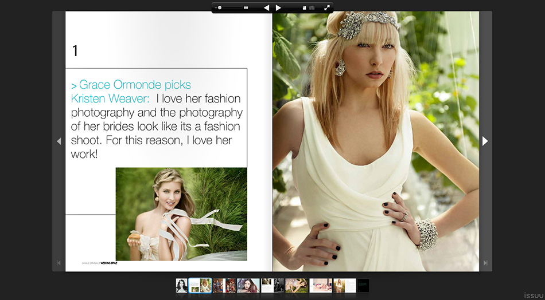The height and width of the screenshot is (300, 545).
Task: Switch to double page spread view
Action: [x=312, y=8]
